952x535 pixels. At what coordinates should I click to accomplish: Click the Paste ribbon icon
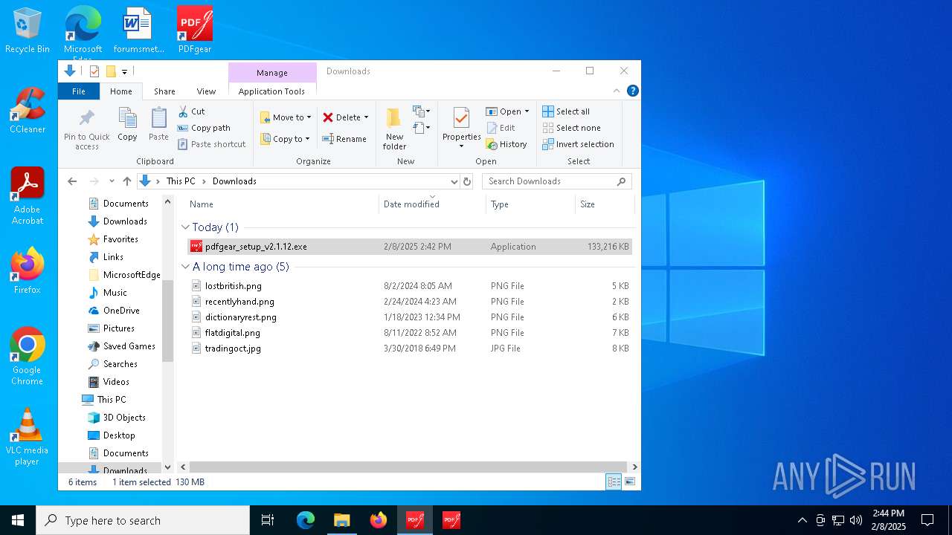point(158,124)
